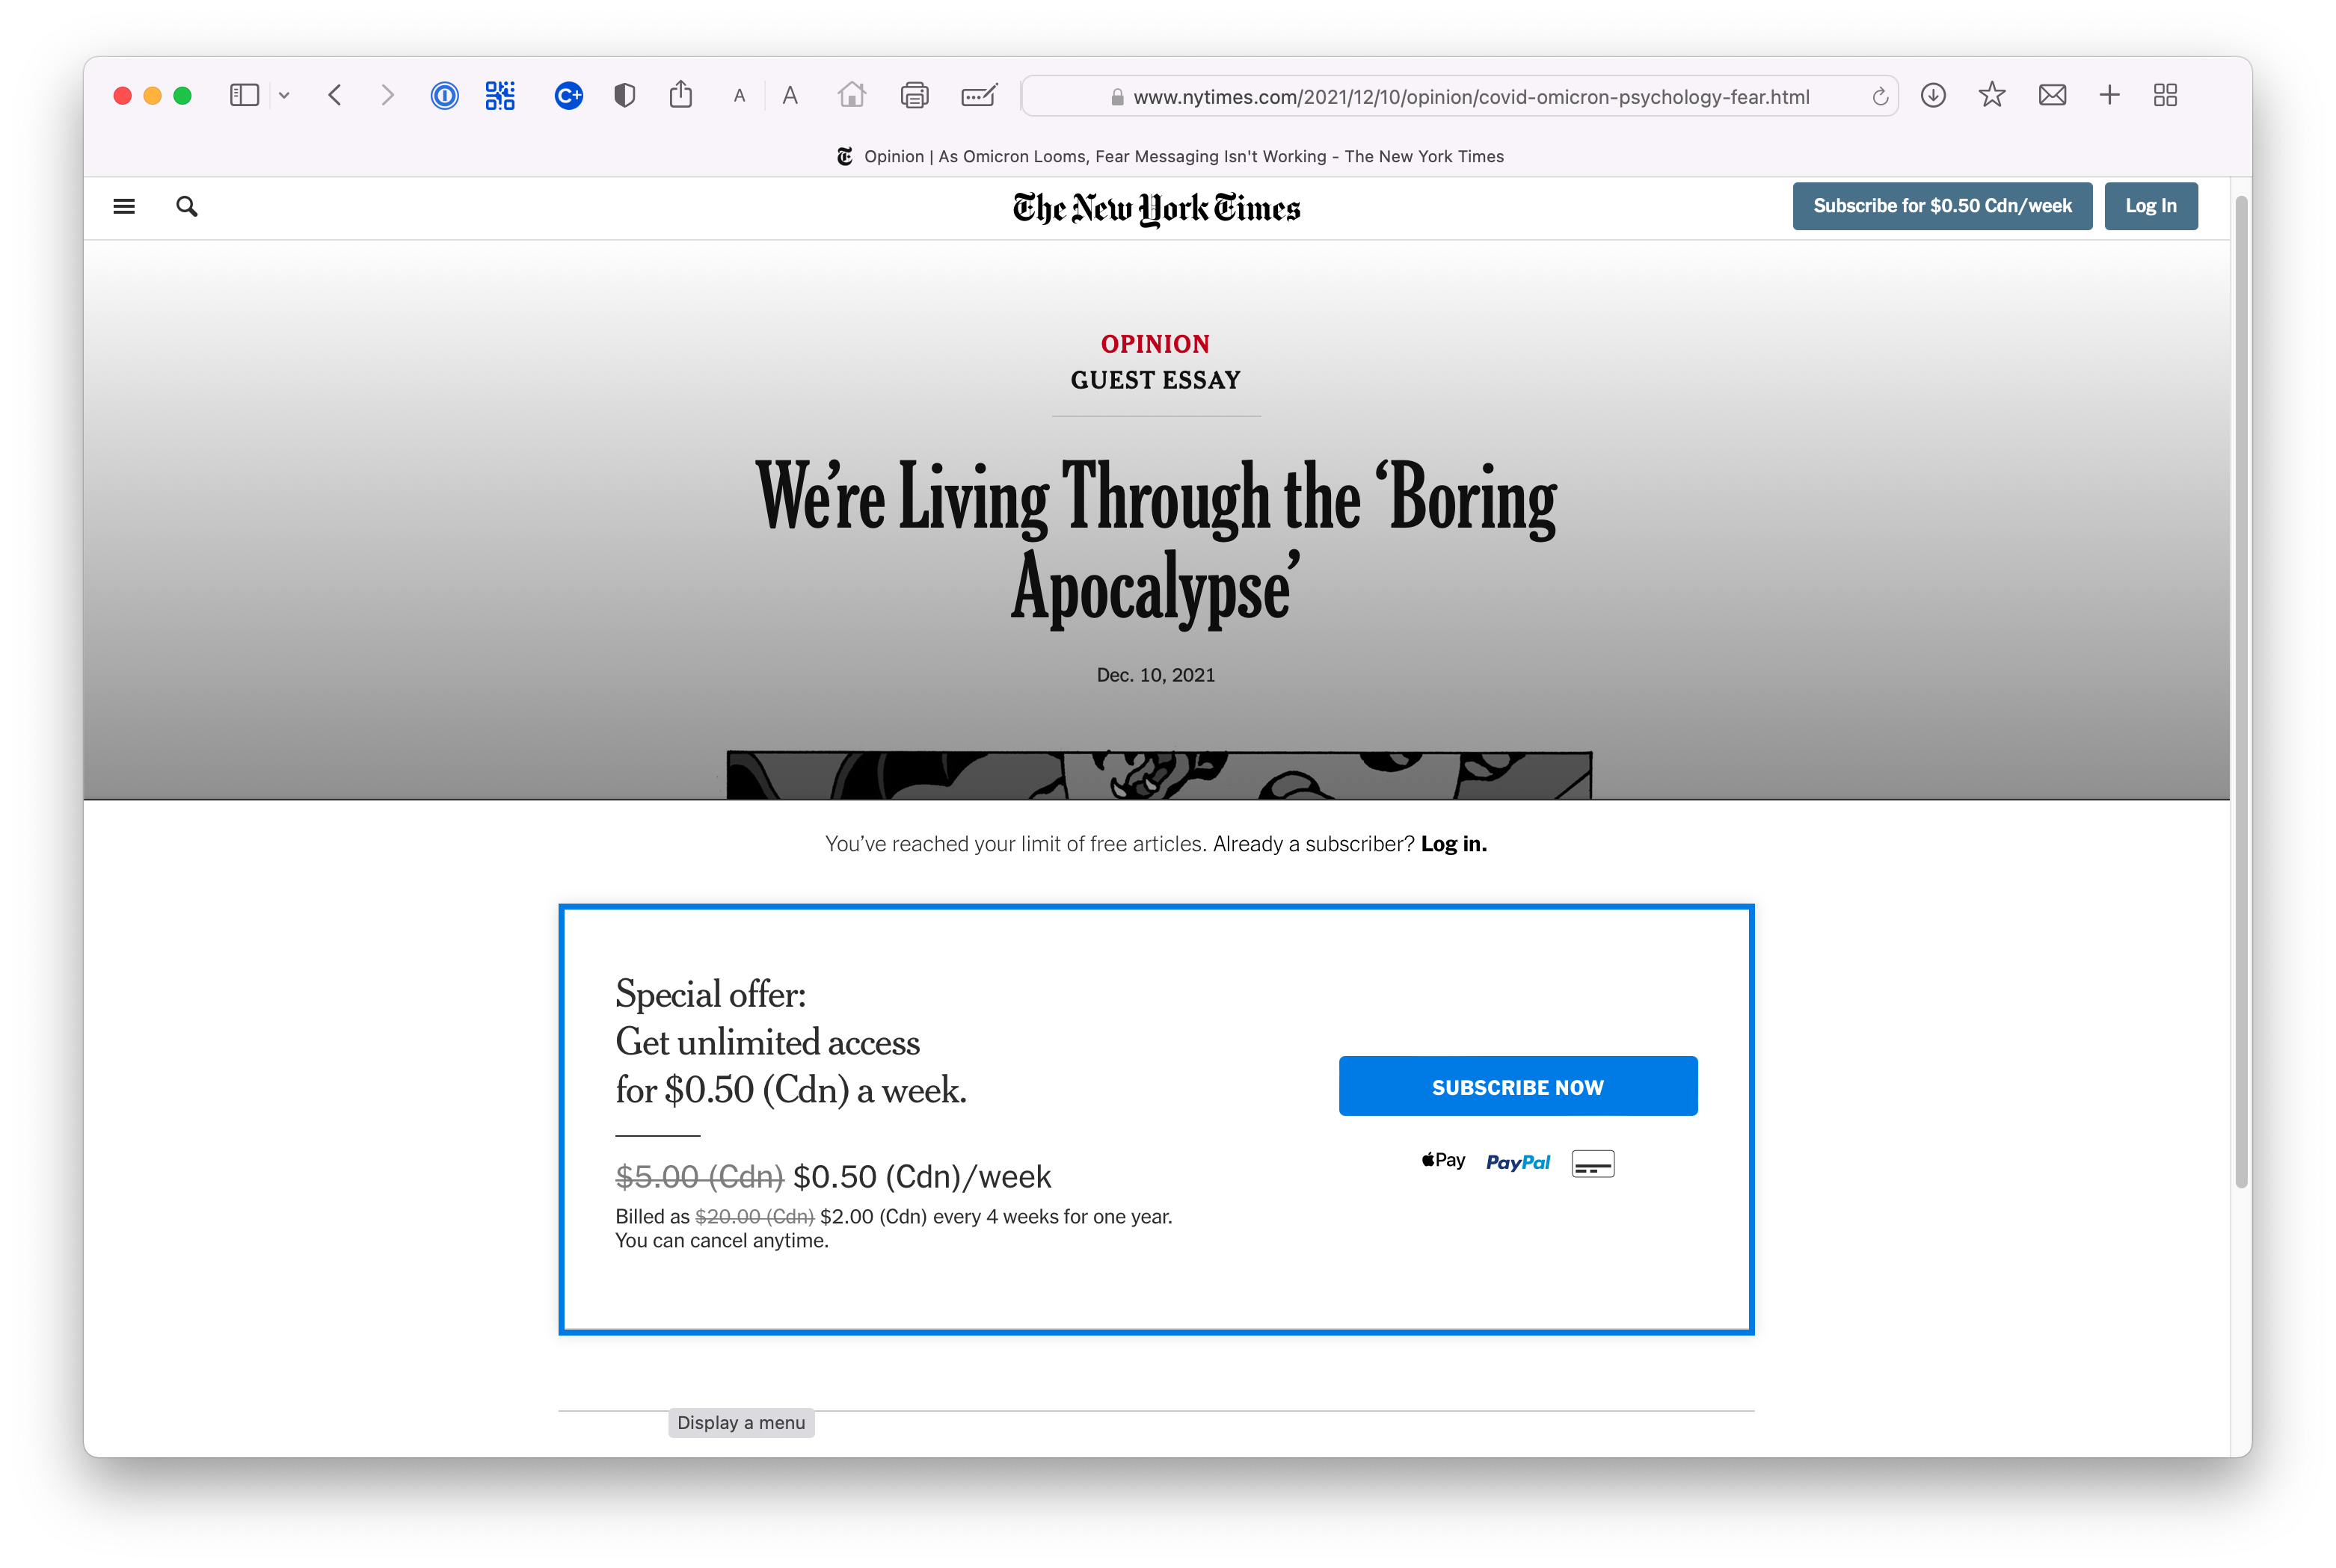Click the page's vertical scrollbar

pos(2241,690)
